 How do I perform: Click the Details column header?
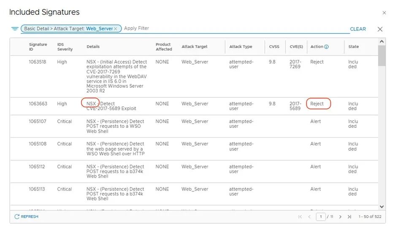coord(93,46)
